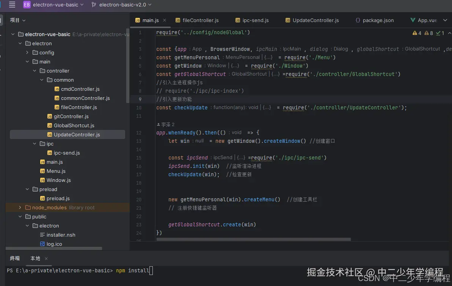The image size is (452, 286).
Task: Switch to the fileController.js editor tab
Action: coord(201,20)
